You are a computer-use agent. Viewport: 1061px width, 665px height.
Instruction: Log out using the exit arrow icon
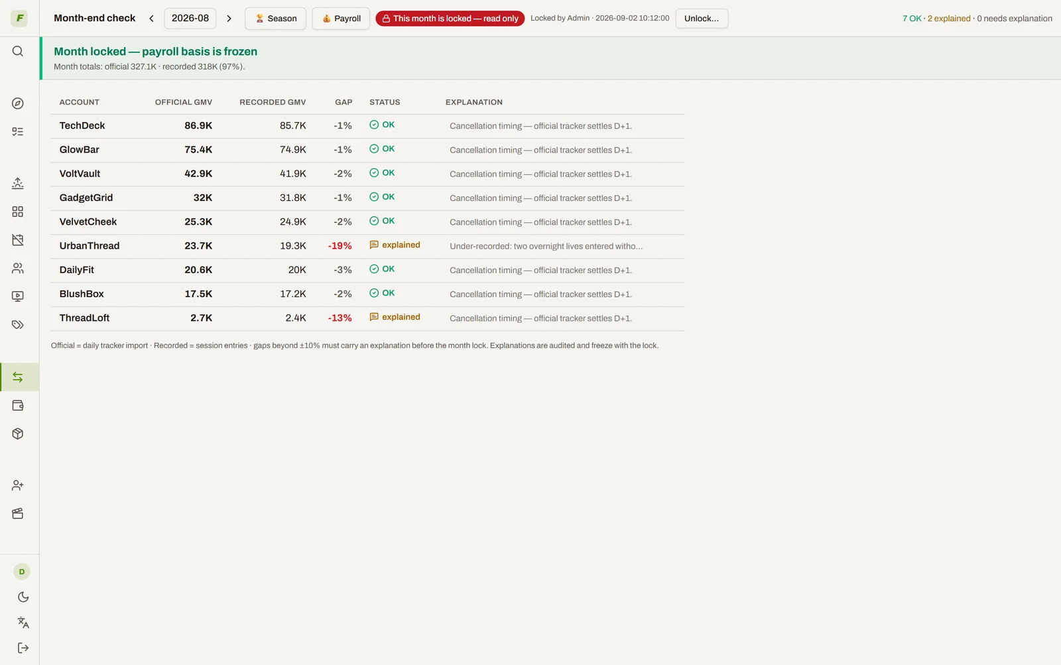(x=23, y=648)
